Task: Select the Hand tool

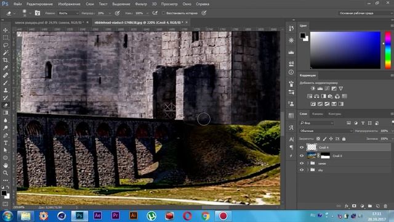Action: pos(6,165)
